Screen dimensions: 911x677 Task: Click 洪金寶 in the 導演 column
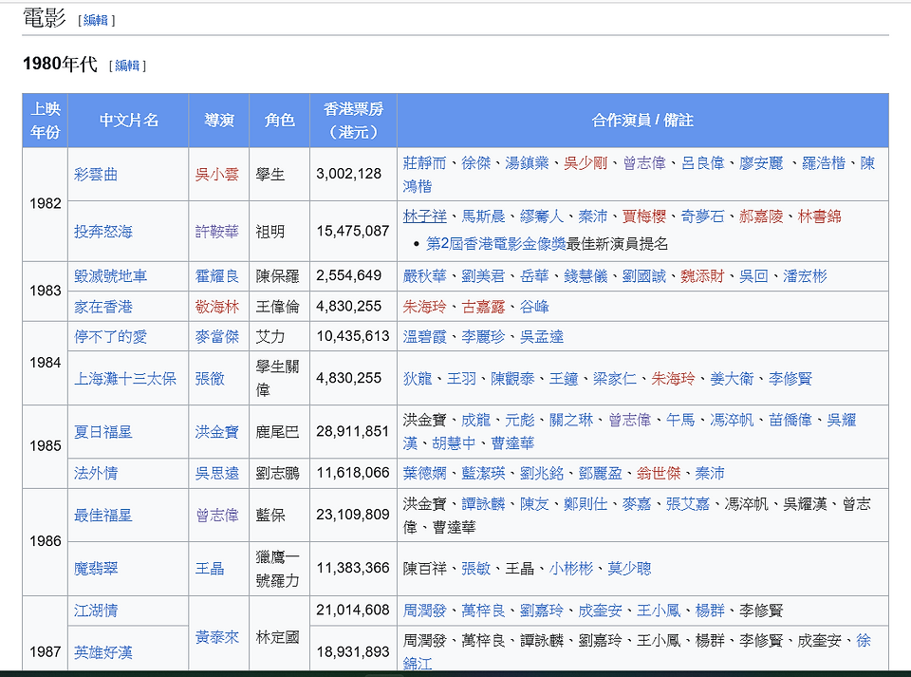[216, 432]
